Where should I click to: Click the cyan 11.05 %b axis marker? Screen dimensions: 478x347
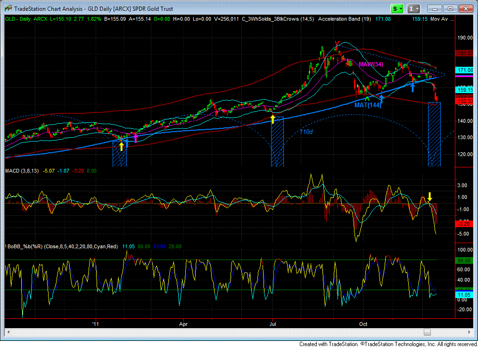[x=464, y=295]
